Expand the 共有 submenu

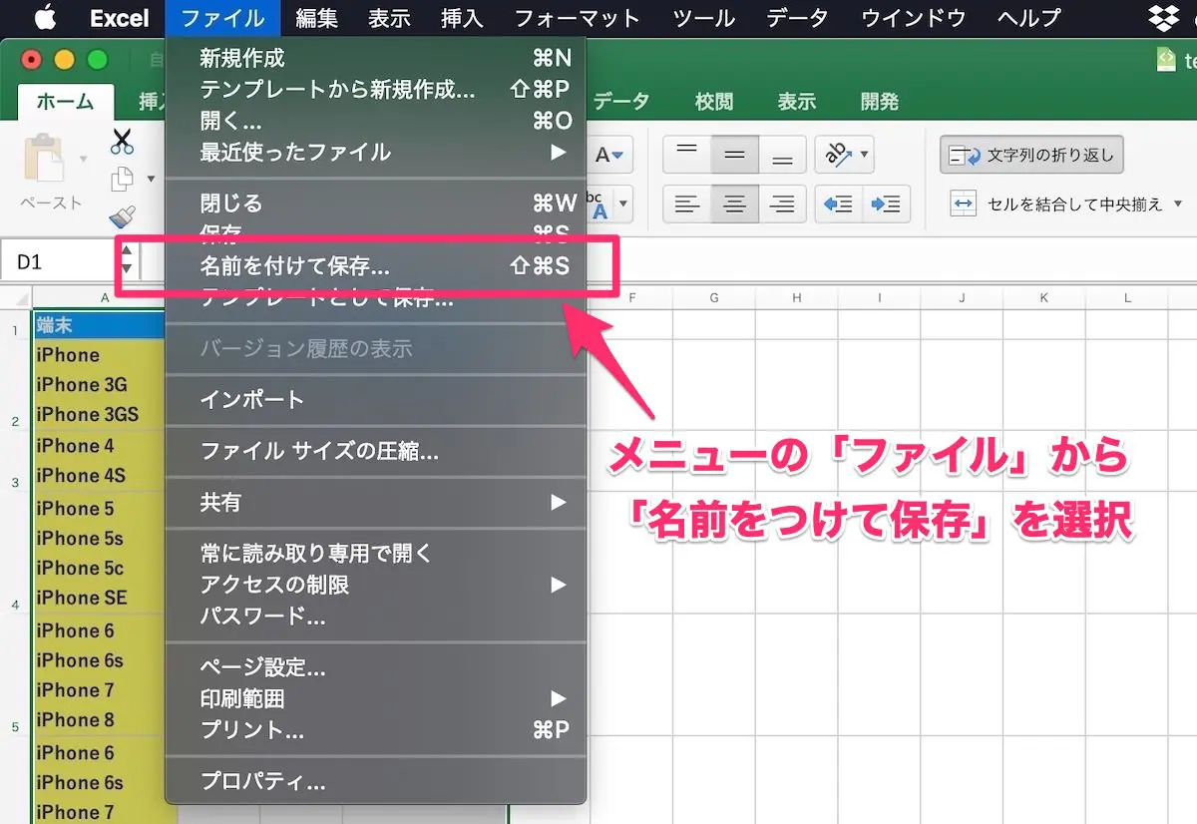(375, 503)
